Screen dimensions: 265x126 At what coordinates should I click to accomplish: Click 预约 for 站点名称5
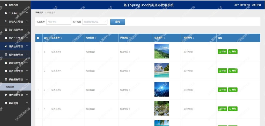tap(233, 109)
